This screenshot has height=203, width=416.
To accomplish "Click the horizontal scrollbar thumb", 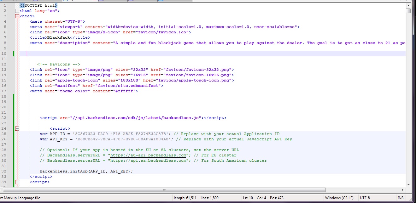I will [164, 190].
